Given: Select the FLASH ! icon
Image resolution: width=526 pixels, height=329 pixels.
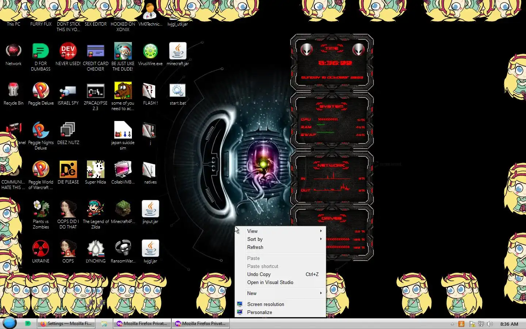Looking at the screenshot, I should (150, 94).
